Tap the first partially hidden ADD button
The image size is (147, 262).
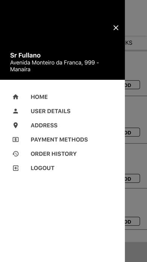tap(132, 85)
